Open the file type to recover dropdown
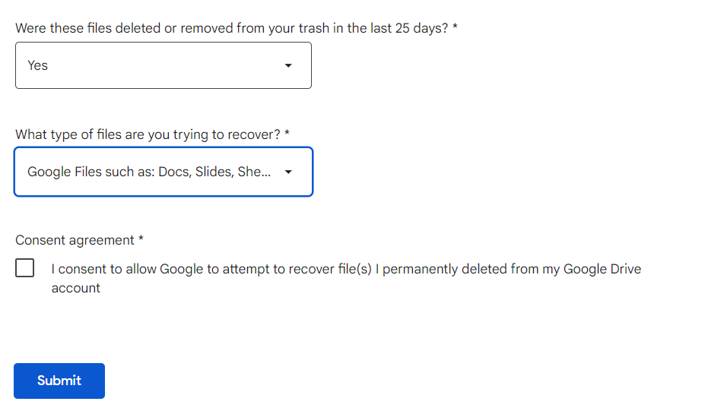 [163, 172]
